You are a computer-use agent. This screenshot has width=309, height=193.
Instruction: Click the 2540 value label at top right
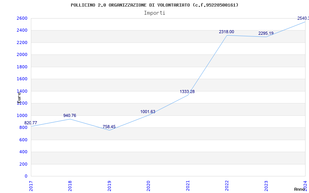click(x=303, y=19)
